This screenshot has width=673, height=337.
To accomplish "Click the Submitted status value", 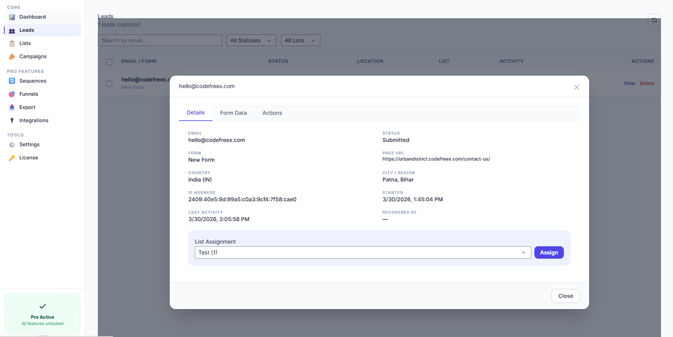I will coord(396,140).
